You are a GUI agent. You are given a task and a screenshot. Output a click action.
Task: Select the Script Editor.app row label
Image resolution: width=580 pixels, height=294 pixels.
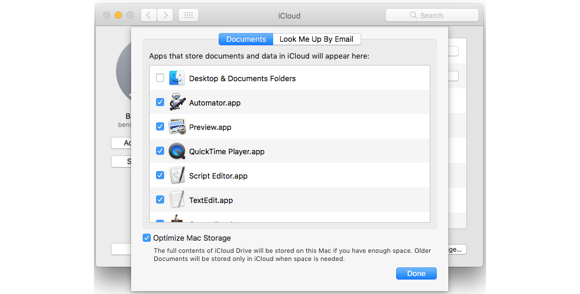tap(218, 176)
